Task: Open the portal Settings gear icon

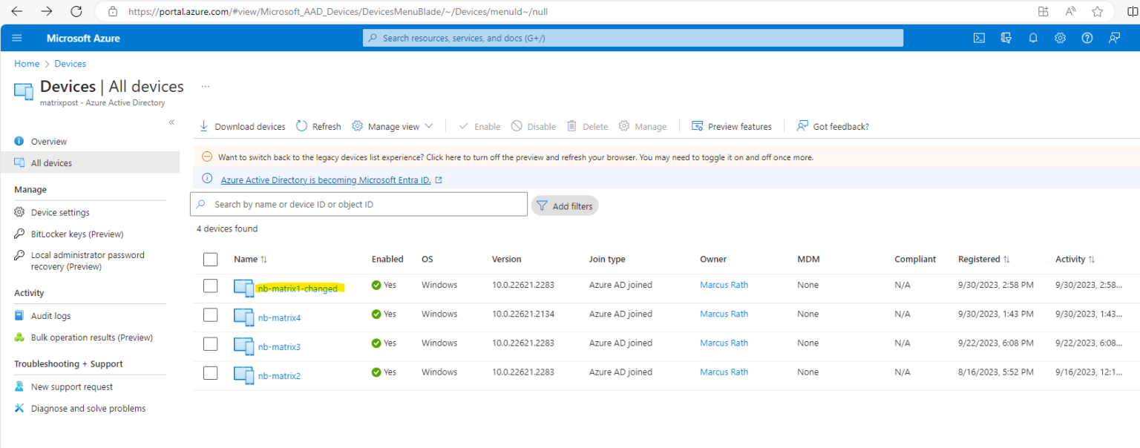Action: click(x=1060, y=38)
